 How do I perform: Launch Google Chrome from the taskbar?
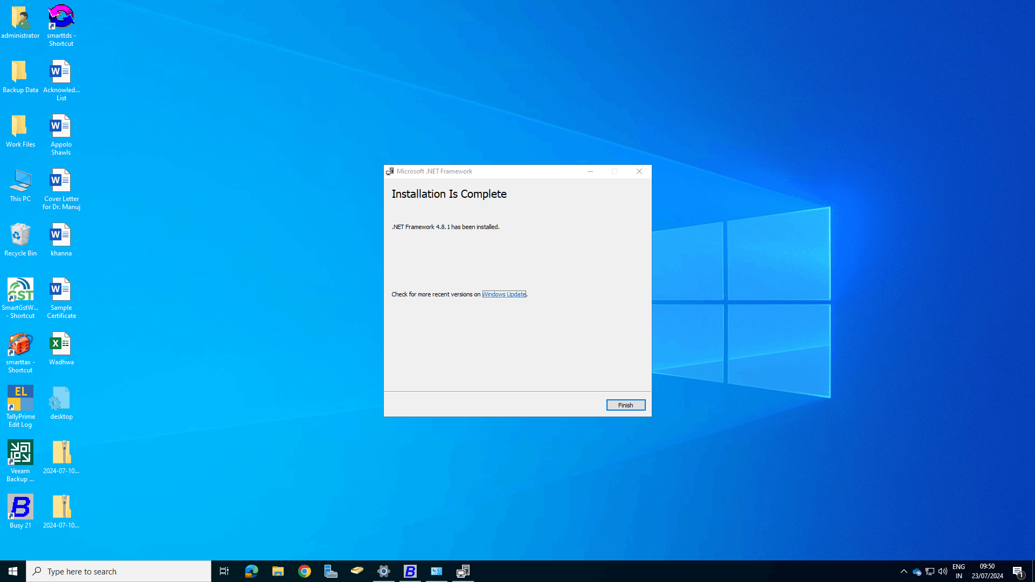[304, 571]
